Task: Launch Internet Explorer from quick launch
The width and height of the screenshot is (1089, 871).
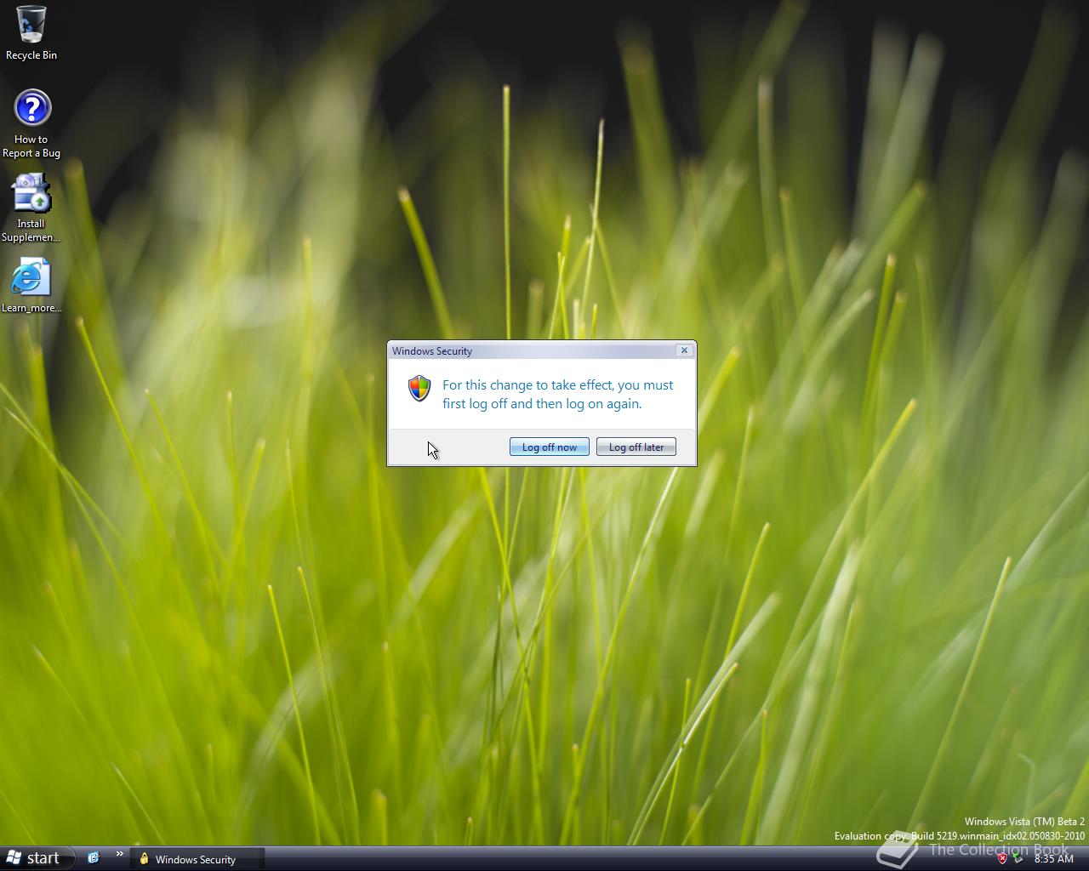Action: (x=94, y=858)
